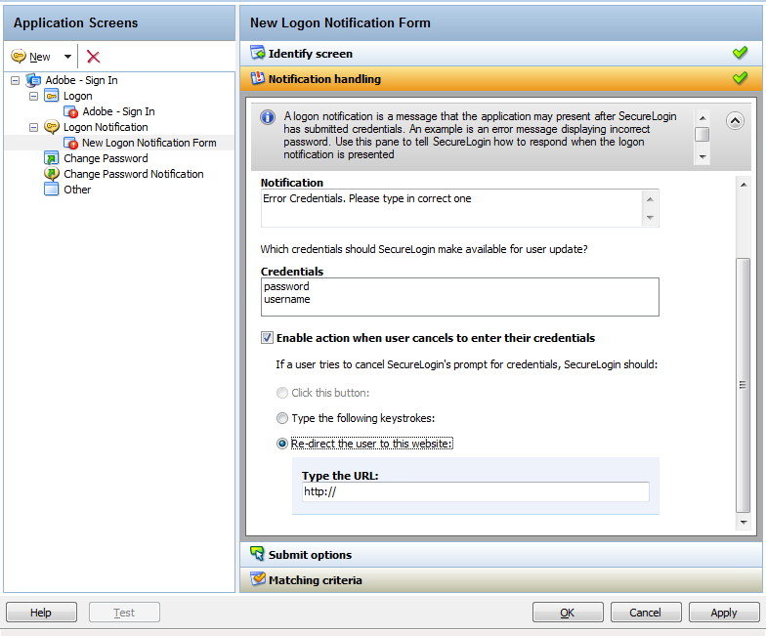This screenshot has height=636, width=766.
Task: Click the red X delete icon
Action: 94,57
